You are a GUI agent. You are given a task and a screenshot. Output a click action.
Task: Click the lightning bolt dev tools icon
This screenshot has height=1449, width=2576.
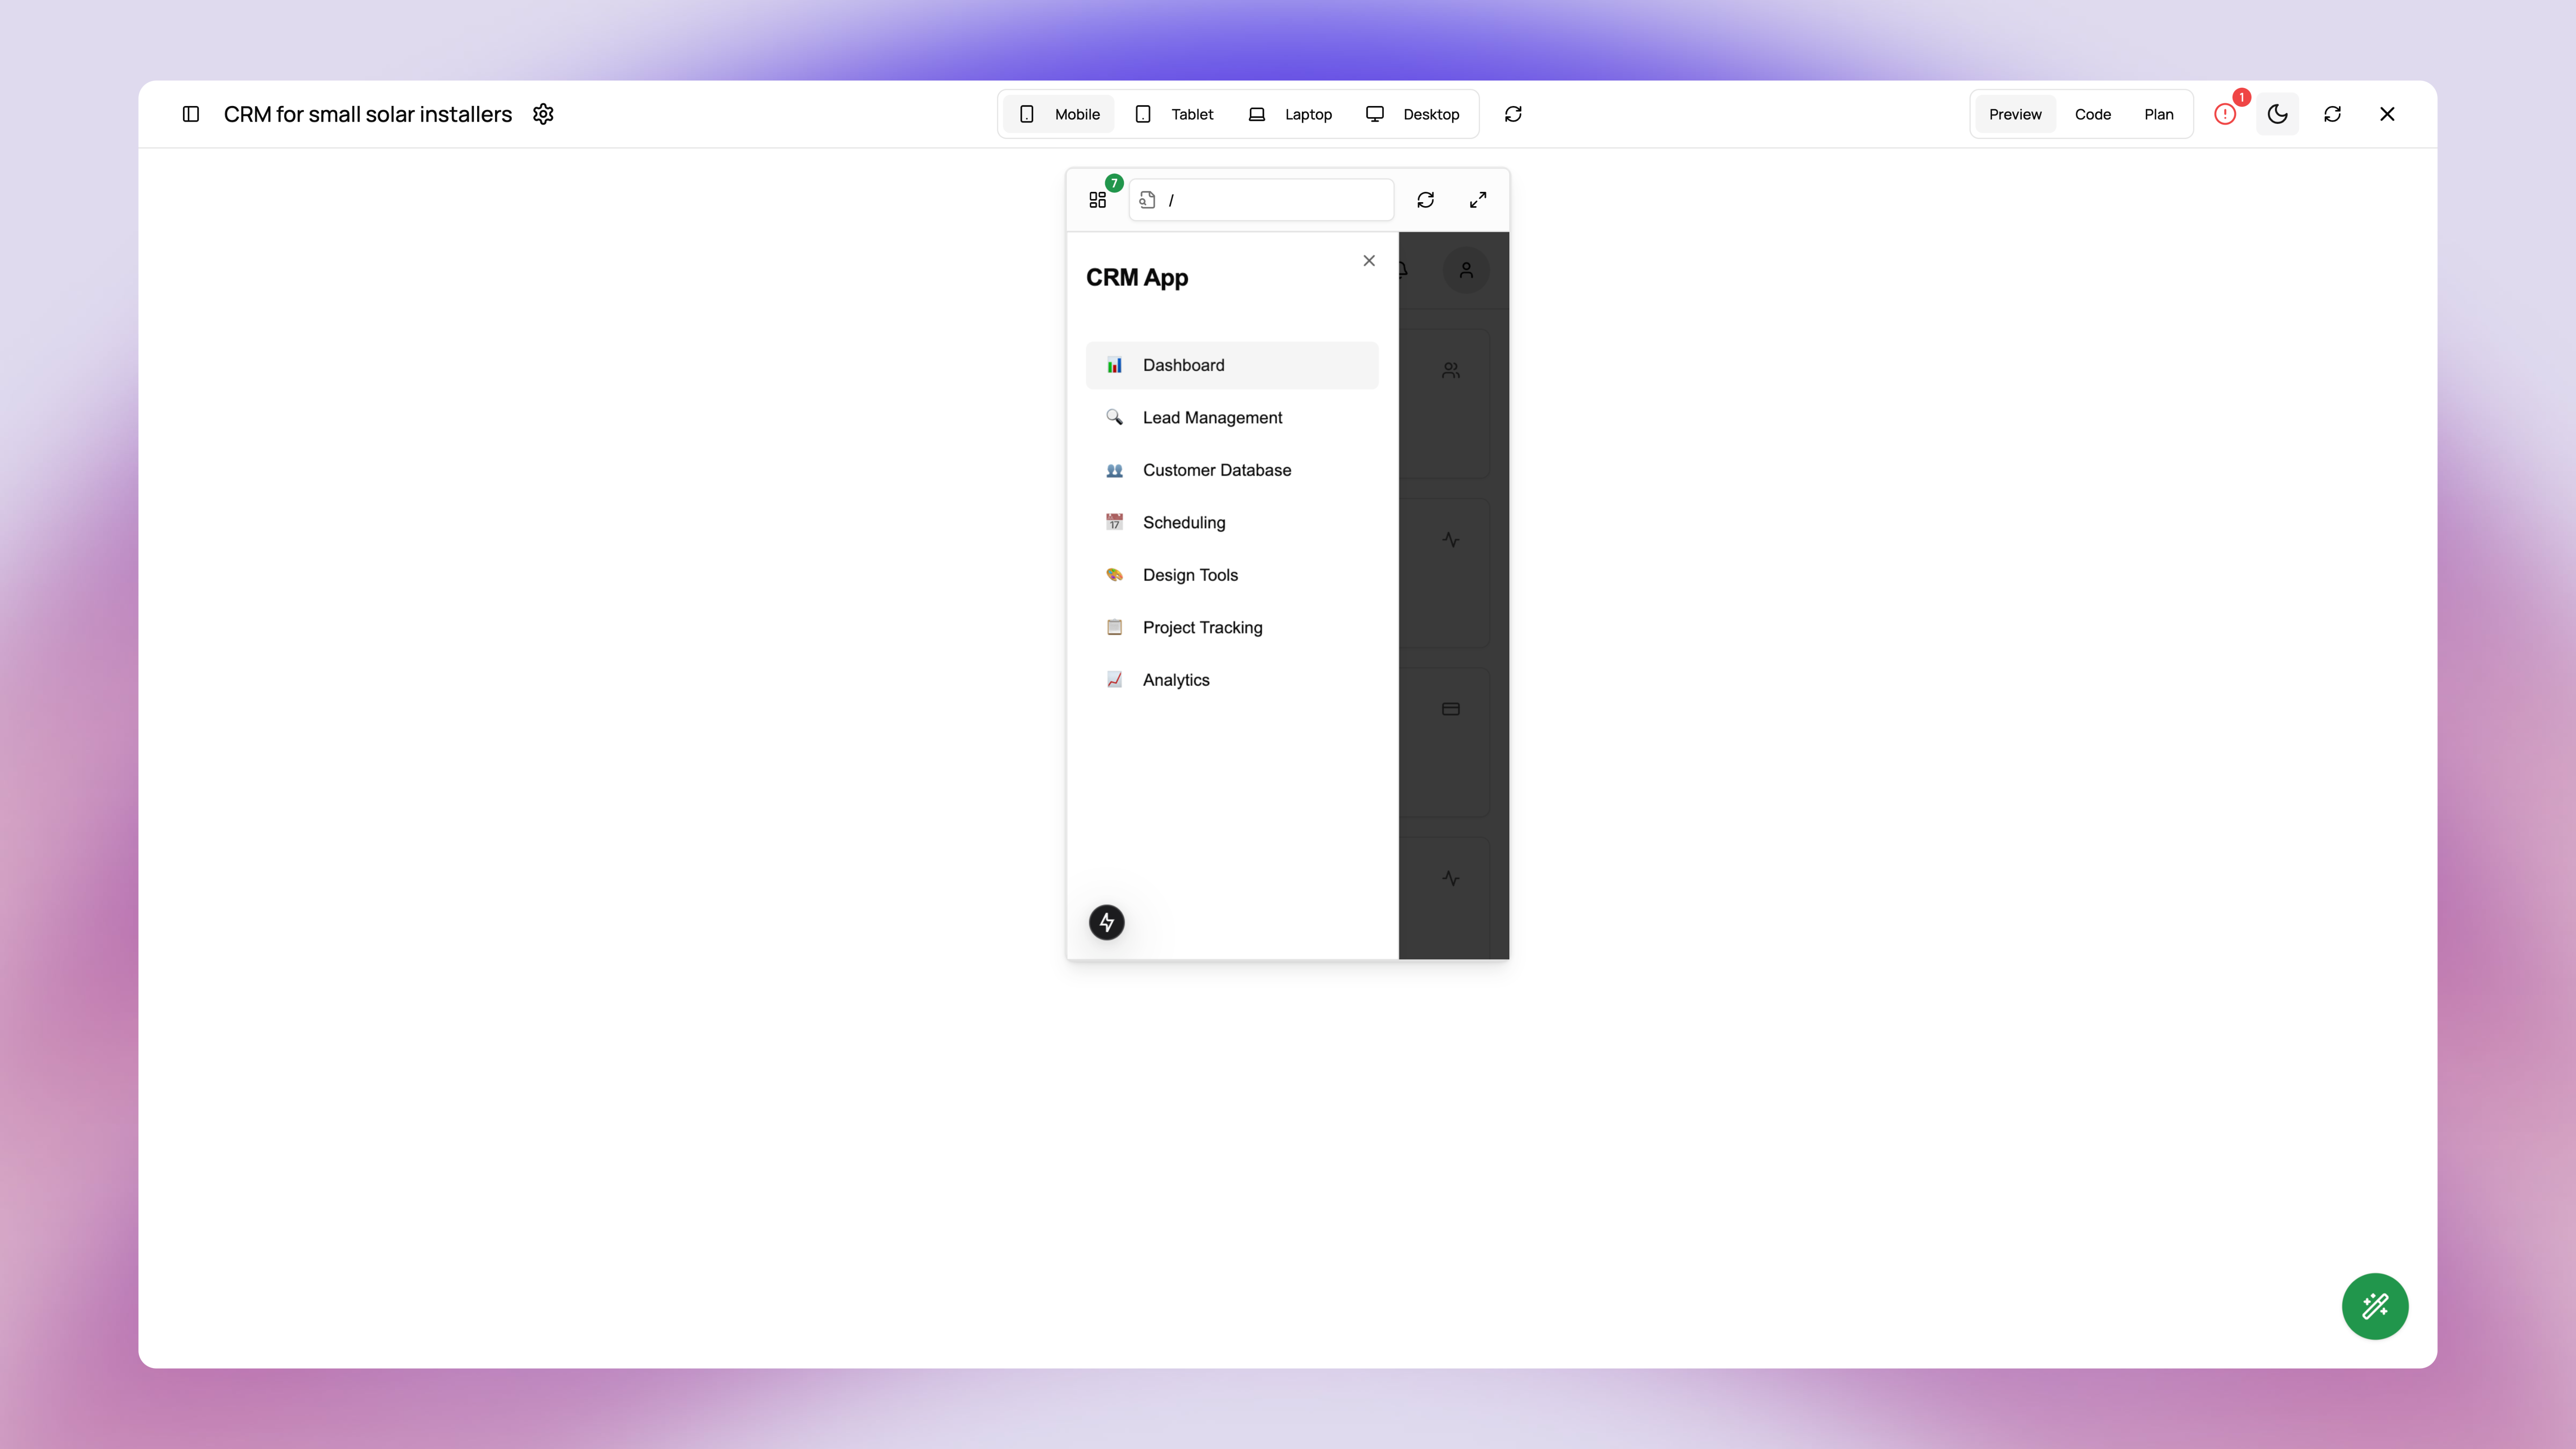coord(1107,922)
